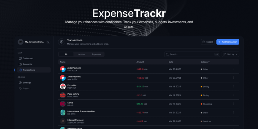
Task: Select the All transactions tab
Action: 66,54
